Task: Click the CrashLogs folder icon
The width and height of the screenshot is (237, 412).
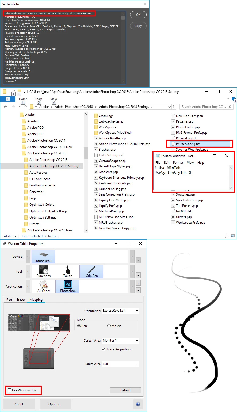Action: [96, 116]
